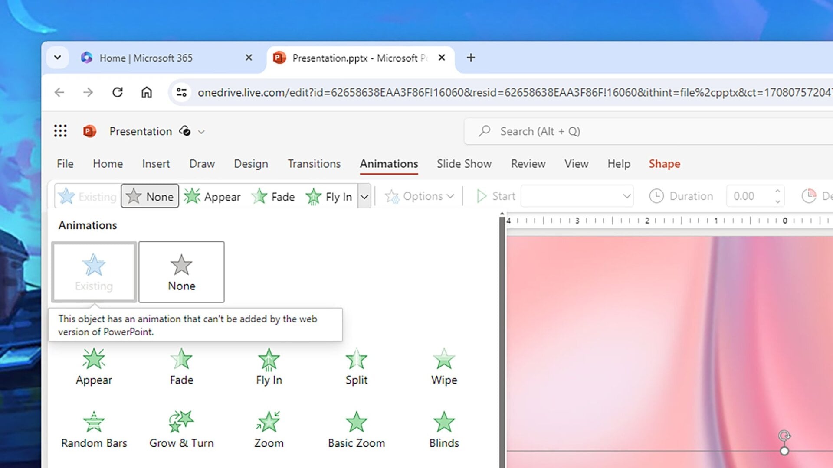Select the Blinds animation effect
This screenshot has width=833, height=468.
click(x=443, y=429)
